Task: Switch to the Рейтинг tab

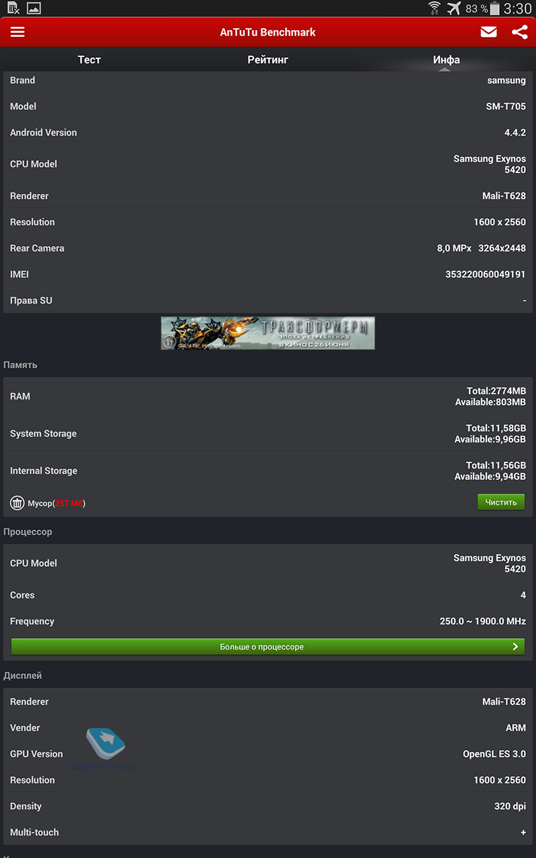Action: coord(268,60)
